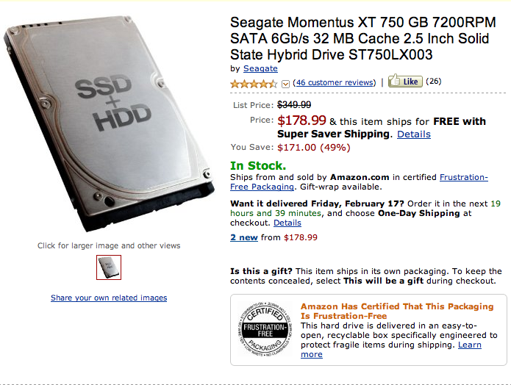Click Share your own related images

click(109, 298)
